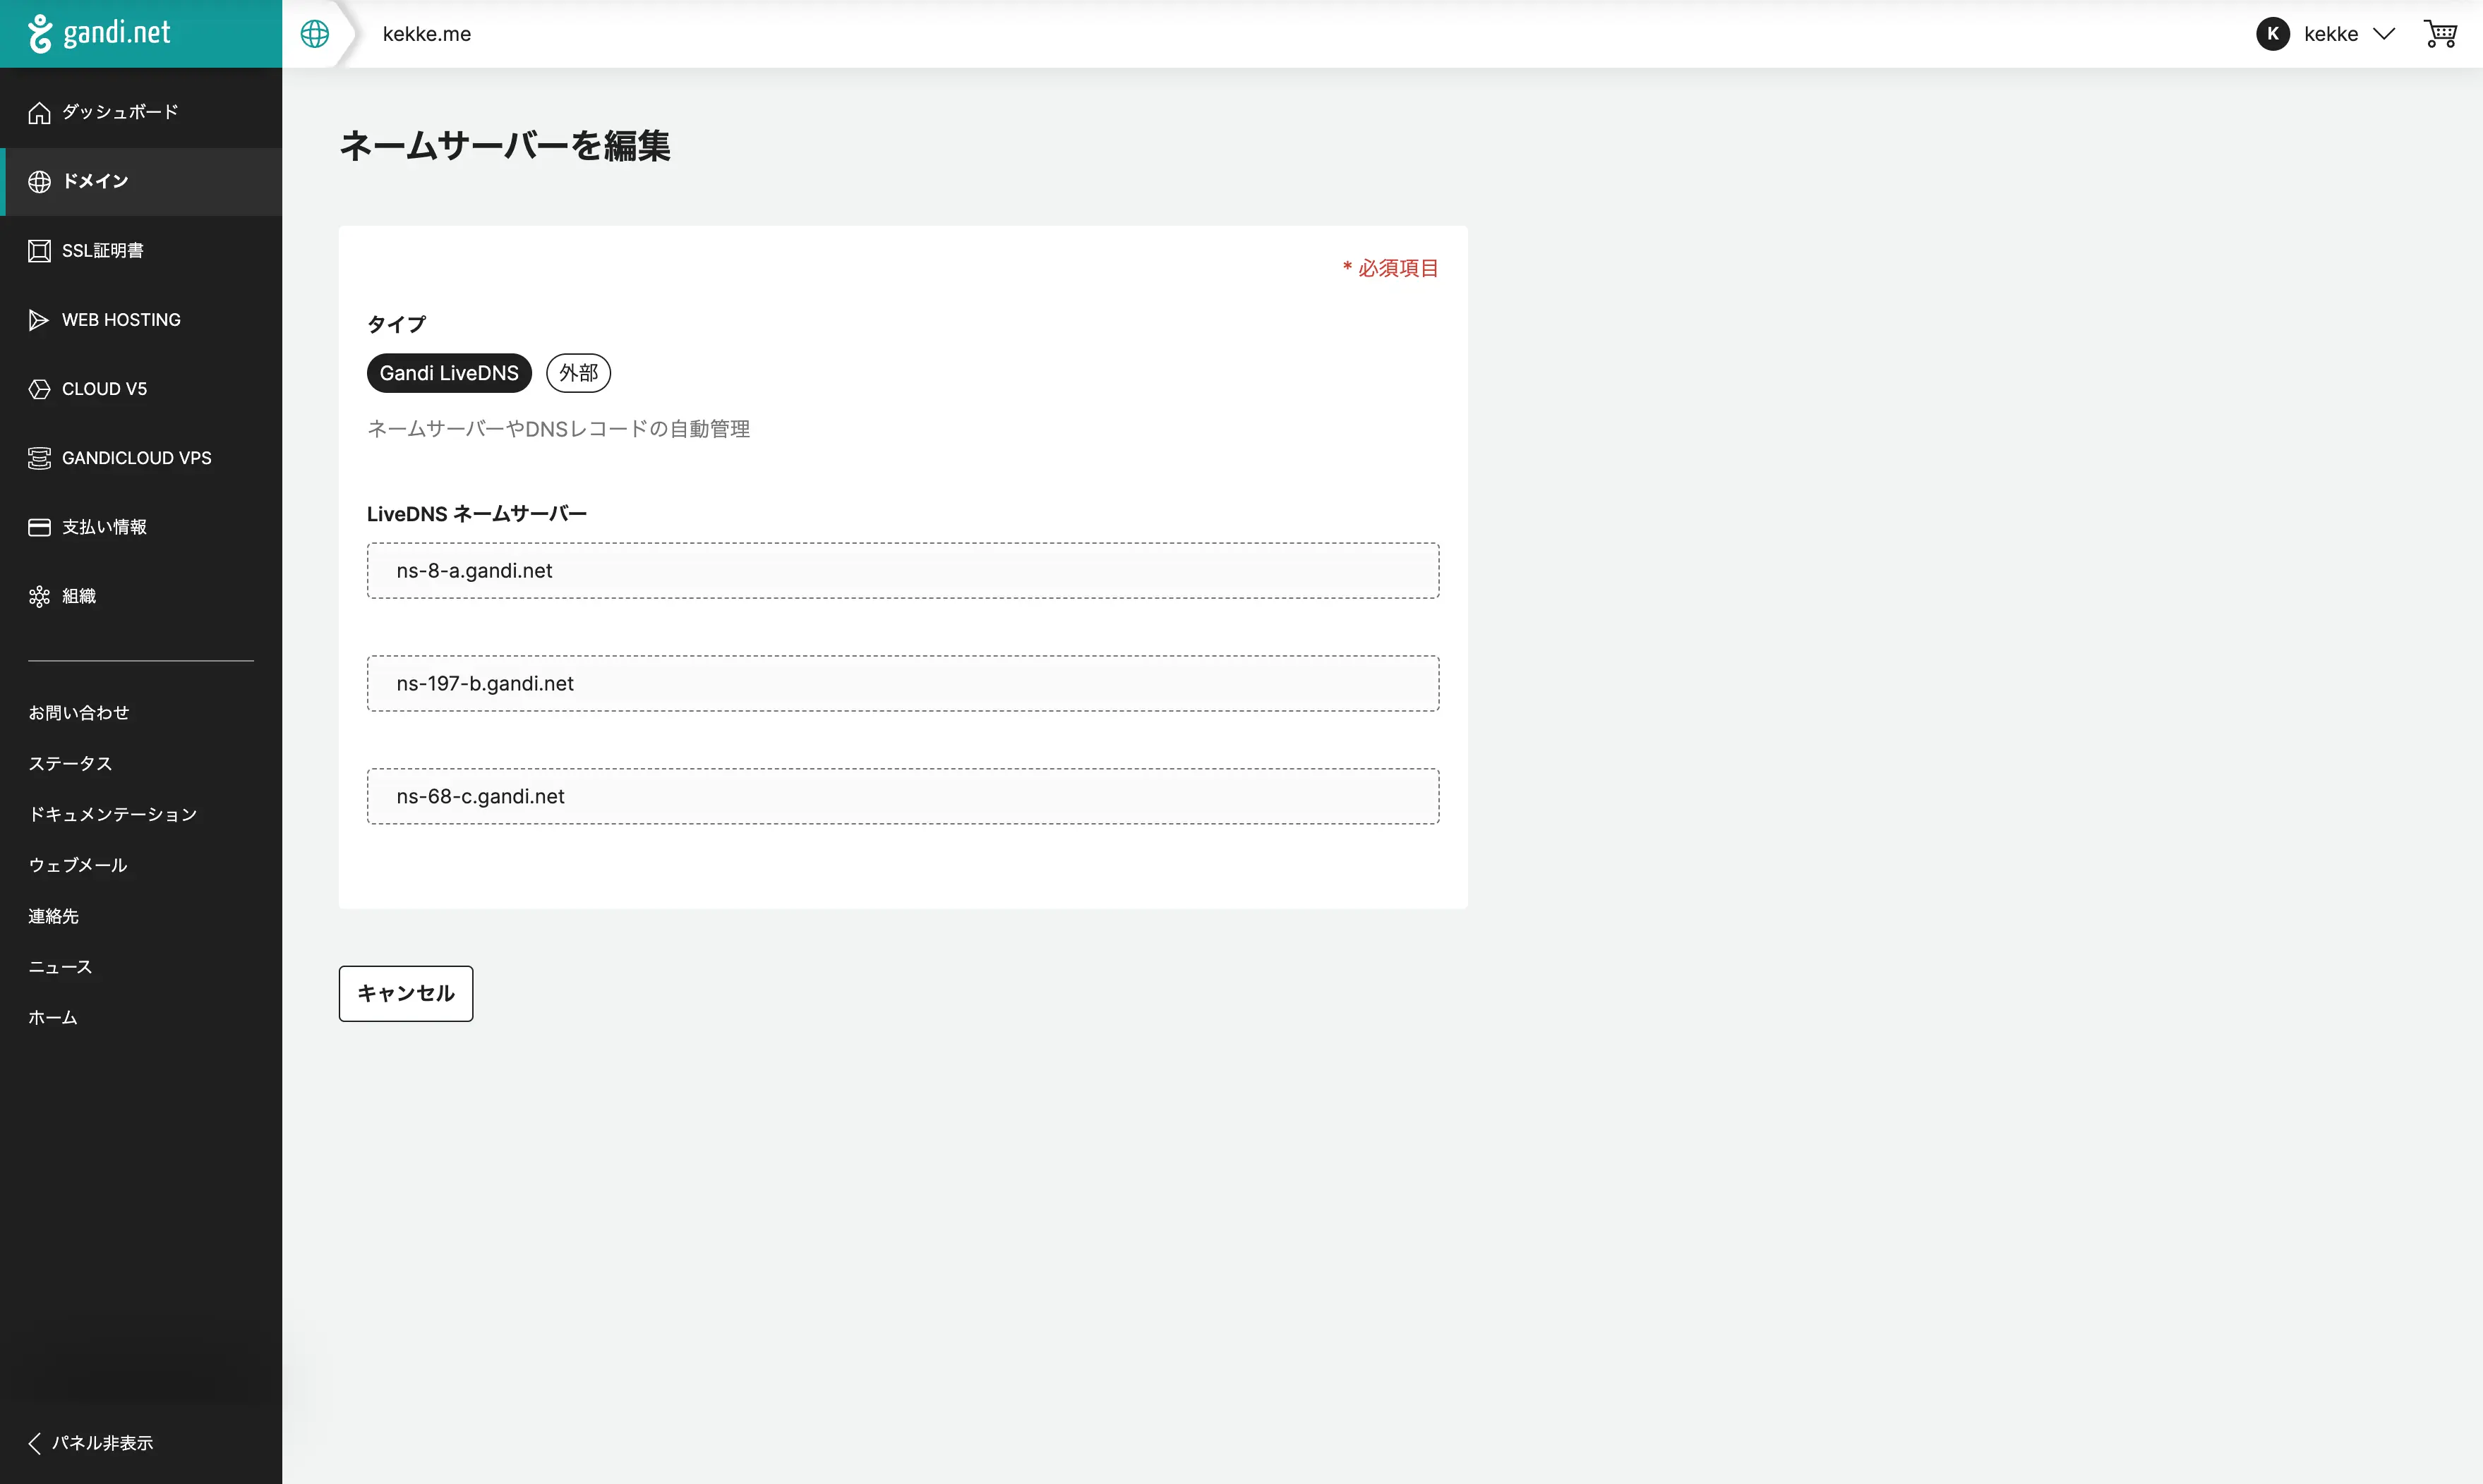Click the Web Hosting icon
The width and height of the screenshot is (2483, 1484).
[x=39, y=320]
